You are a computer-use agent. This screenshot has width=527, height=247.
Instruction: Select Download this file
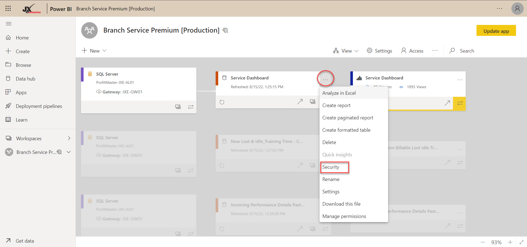point(354,204)
